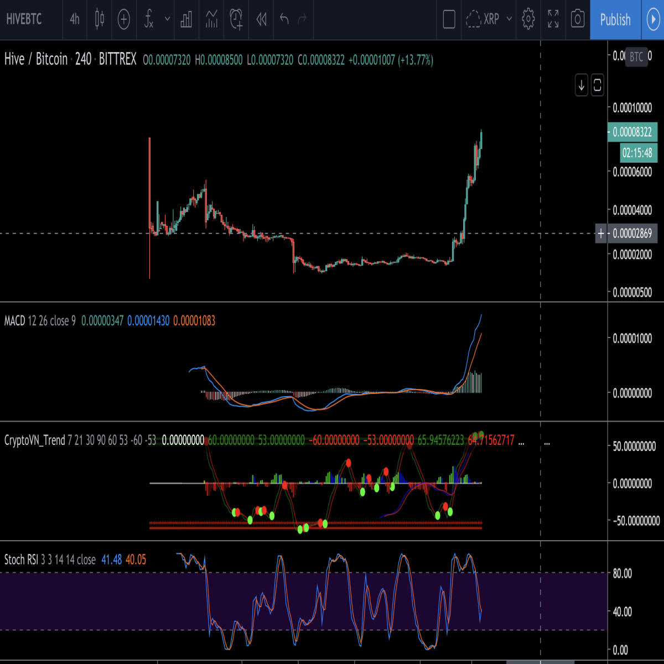Take a chart snapshot with camera icon
Viewport: 664px width, 664px height.
click(x=578, y=19)
